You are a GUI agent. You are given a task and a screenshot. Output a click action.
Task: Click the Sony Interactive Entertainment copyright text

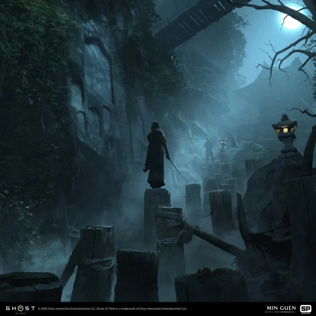(x=112, y=309)
